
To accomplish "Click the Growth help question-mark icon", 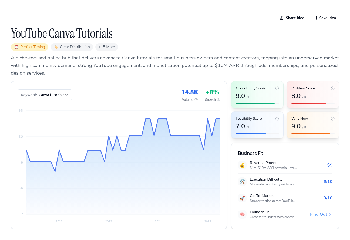I will [218, 100].
